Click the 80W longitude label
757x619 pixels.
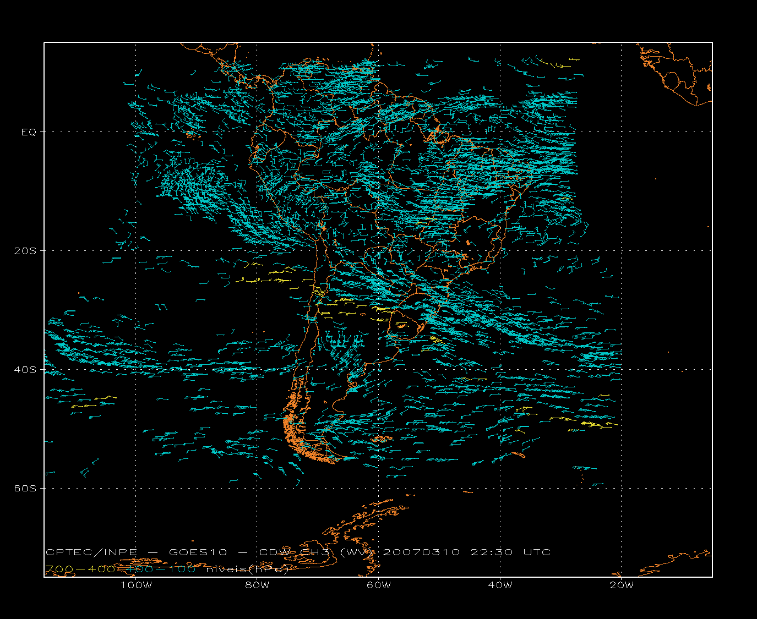click(x=257, y=585)
